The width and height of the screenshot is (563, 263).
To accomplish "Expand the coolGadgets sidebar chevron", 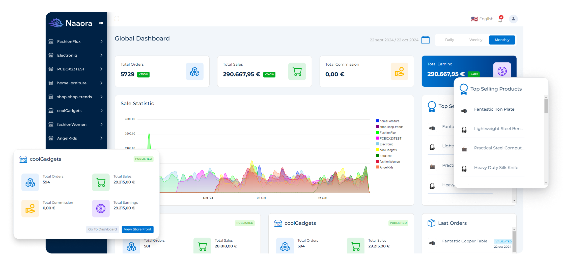I will click(101, 111).
